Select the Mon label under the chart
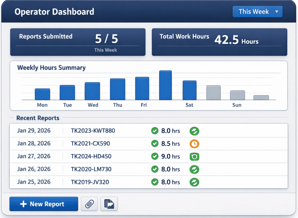Image resolution: width=298 pixels, height=218 pixels. point(42,105)
